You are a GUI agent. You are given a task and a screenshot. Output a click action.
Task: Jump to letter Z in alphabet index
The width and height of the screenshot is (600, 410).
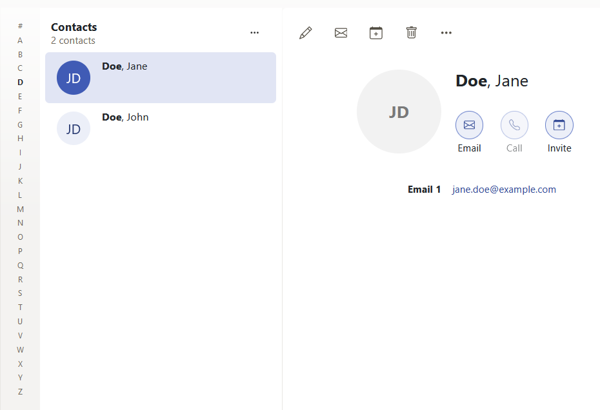tap(20, 391)
